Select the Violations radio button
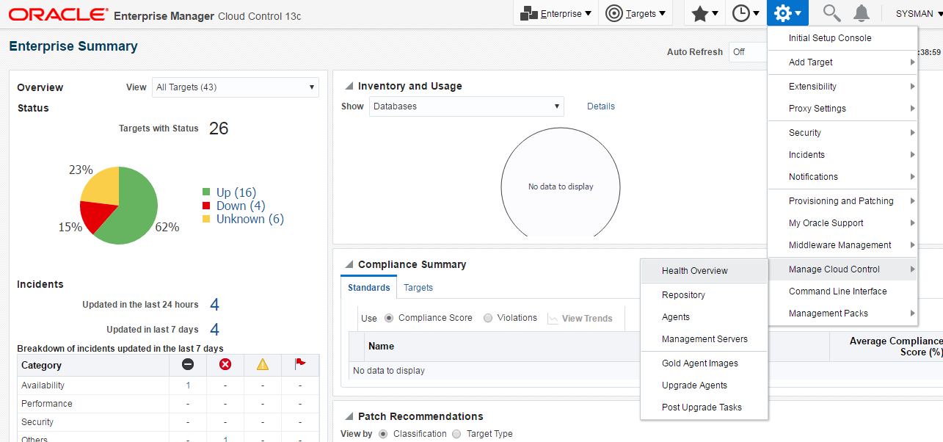Image resolution: width=943 pixels, height=442 pixels. coord(488,319)
